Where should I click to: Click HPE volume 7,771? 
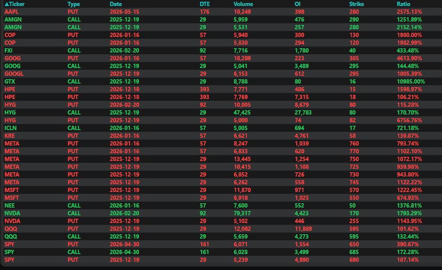240,89
